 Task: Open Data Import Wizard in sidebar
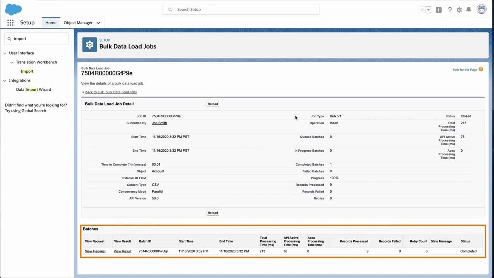click(34, 90)
